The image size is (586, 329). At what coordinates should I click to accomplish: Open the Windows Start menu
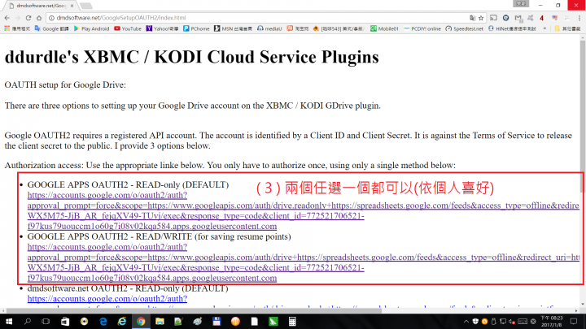9,322
